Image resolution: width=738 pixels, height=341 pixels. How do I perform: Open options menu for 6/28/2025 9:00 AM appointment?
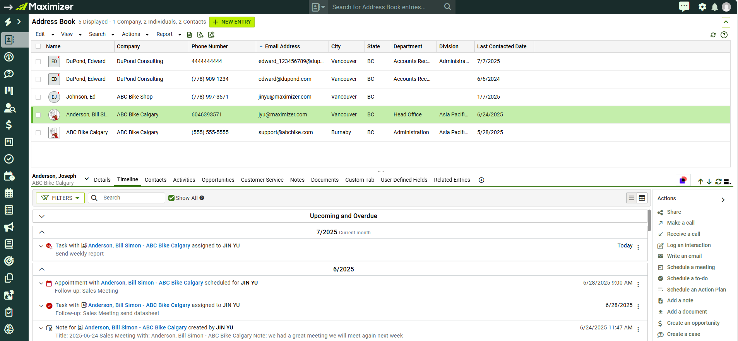(x=638, y=284)
